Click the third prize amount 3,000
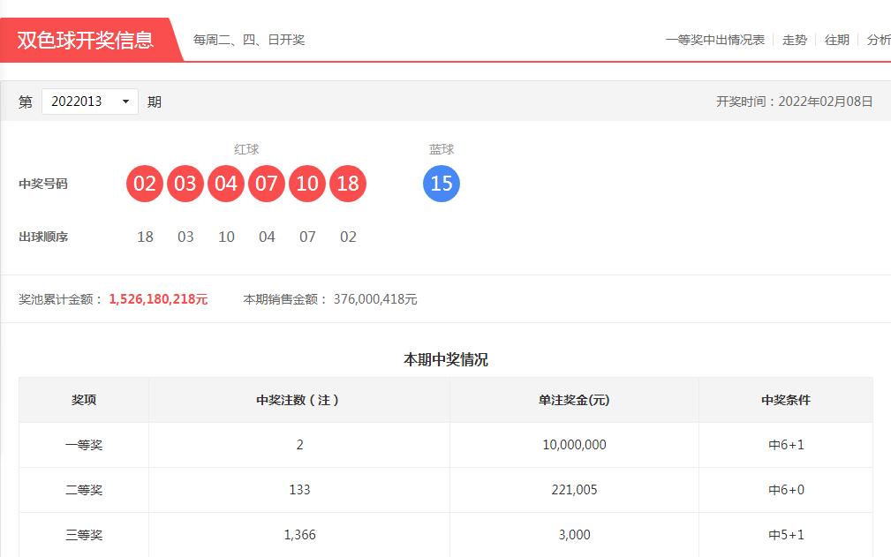The height and width of the screenshot is (557, 891). [x=574, y=534]
